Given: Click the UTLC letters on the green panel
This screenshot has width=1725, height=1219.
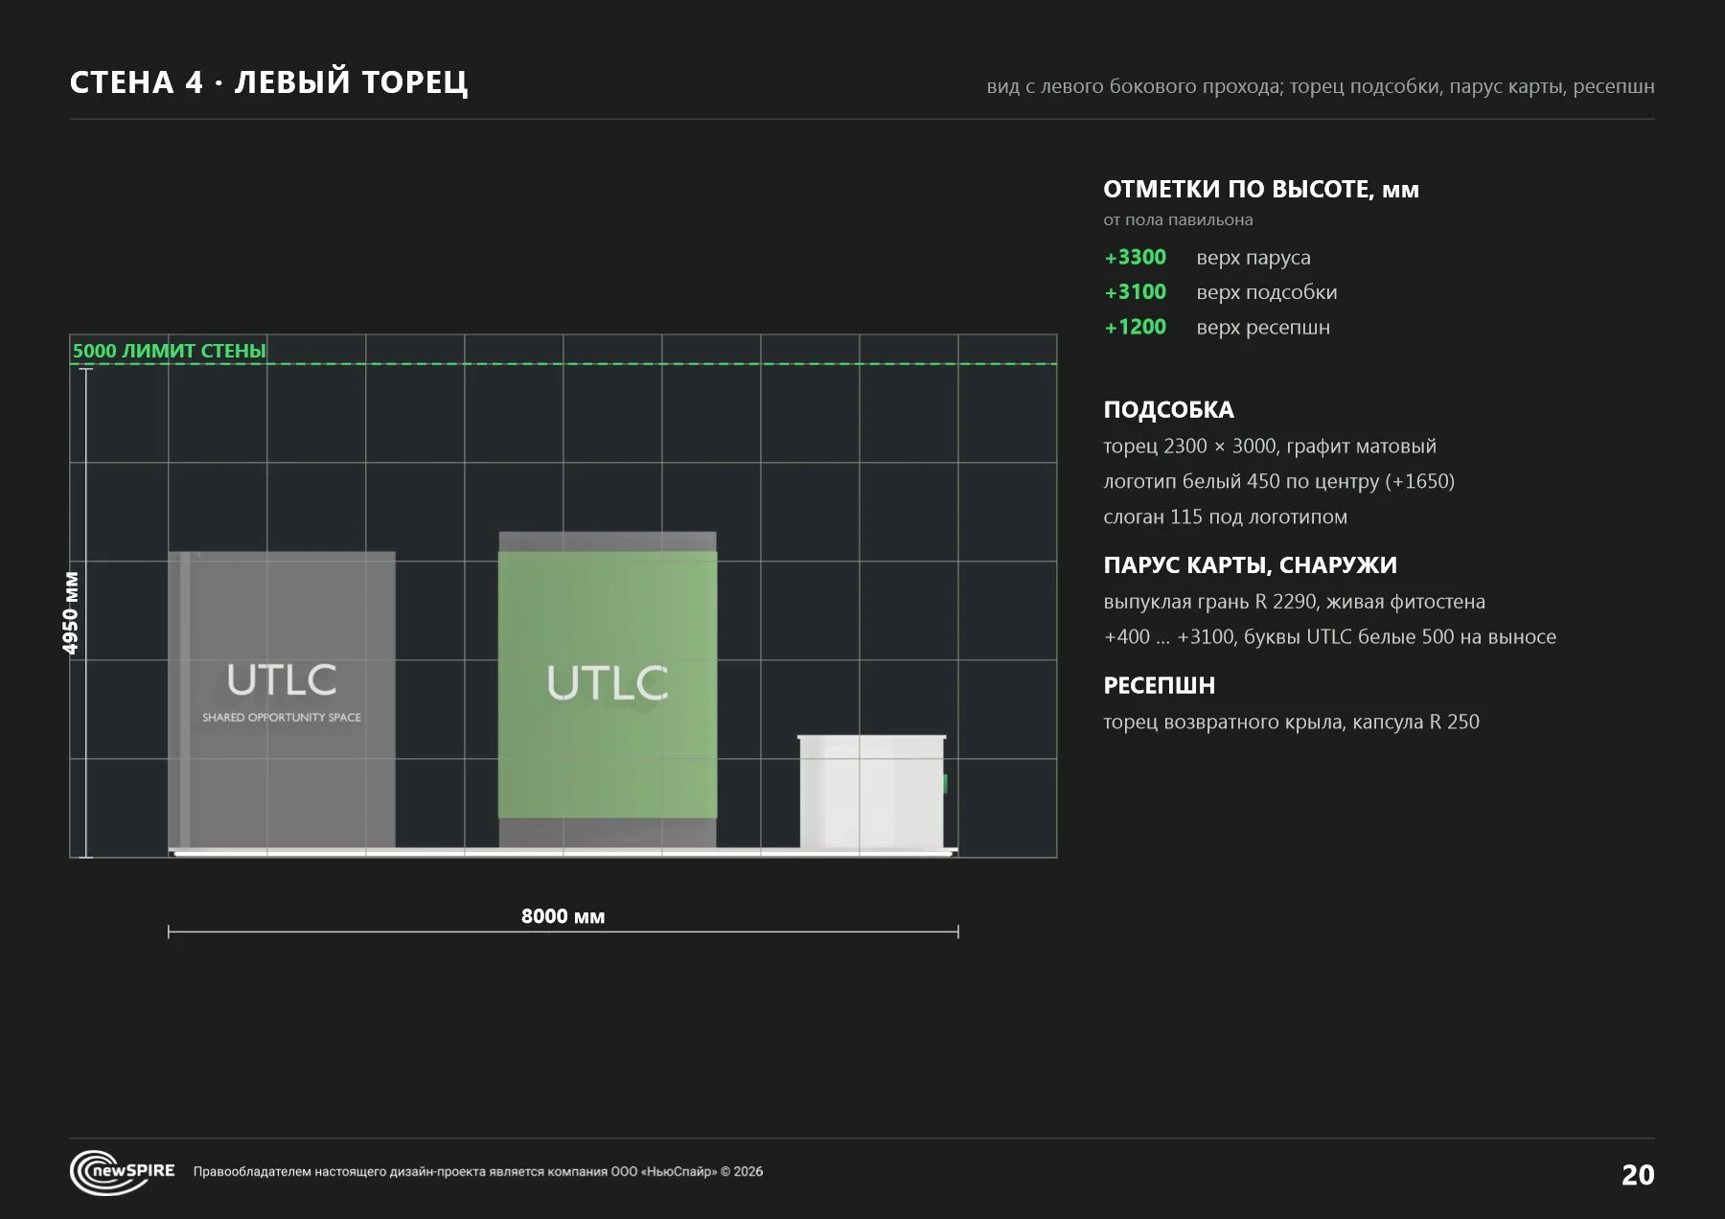Looking at the screenshot, I should click(608, 683).
